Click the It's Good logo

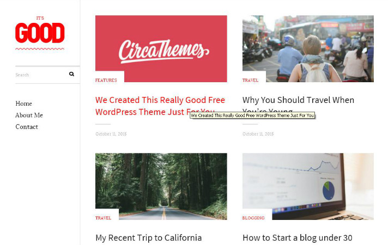40,33
